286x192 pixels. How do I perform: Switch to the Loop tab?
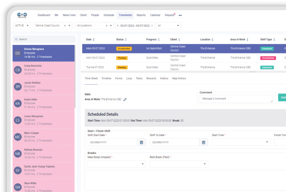[129, 78]
